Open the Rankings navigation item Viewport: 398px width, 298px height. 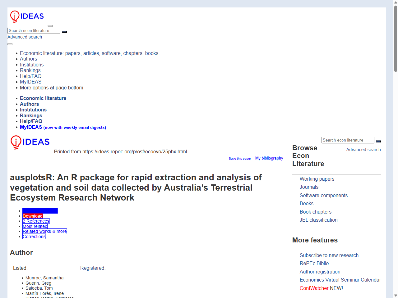30,70
